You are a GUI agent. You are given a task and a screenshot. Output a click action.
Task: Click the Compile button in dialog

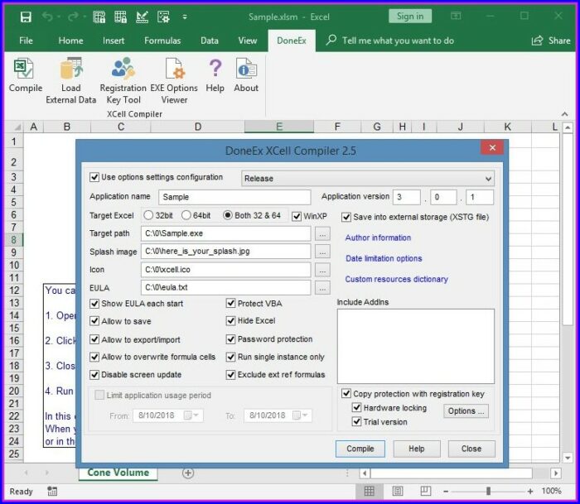[x=360, y=449]
